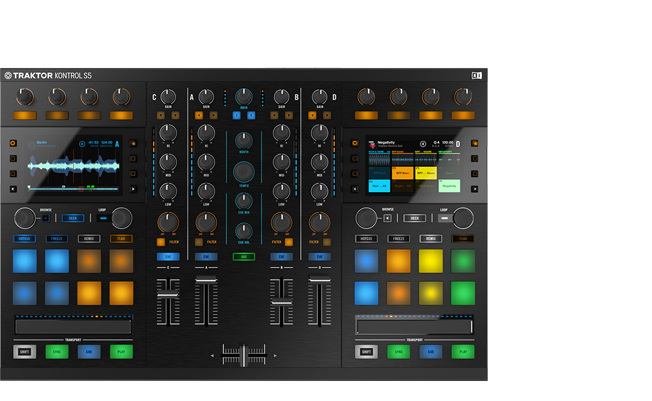Click channel D left FX assign arrow
The height and width of the screenshot is (401, 652).
pos(312,115)
